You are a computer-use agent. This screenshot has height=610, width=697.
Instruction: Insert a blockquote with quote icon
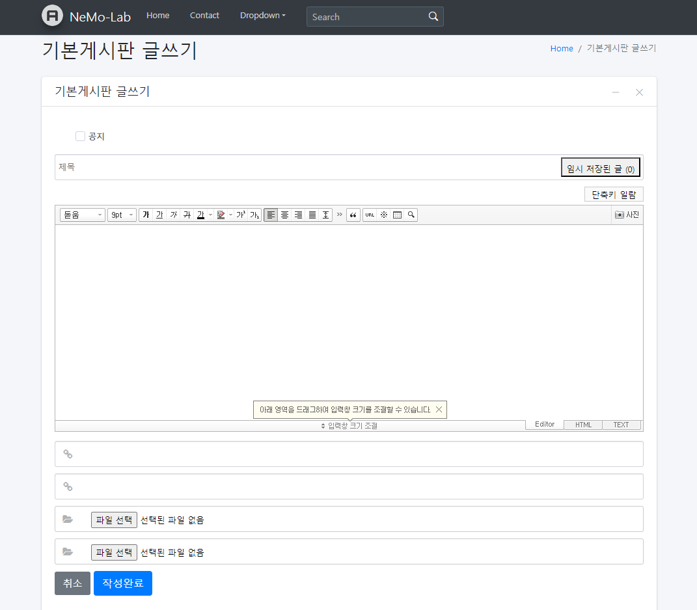pos(353,215)
